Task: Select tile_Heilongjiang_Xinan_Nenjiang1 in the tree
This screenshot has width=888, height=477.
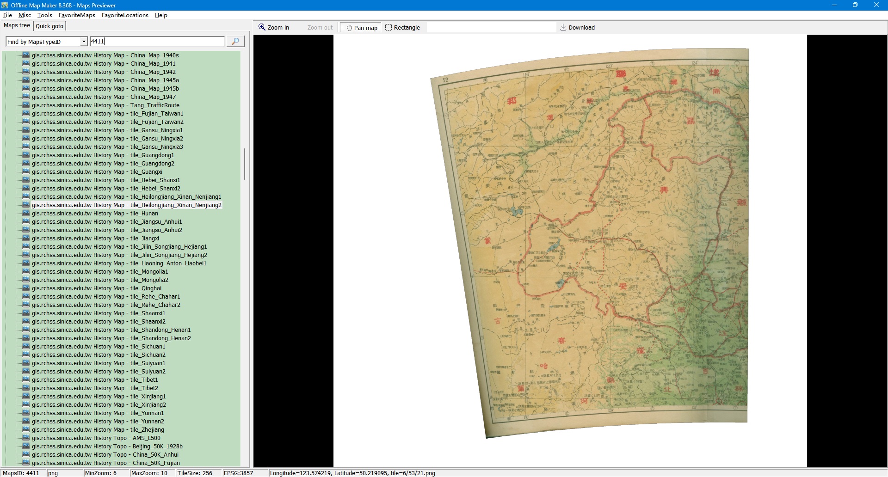Action: point(126,197)
